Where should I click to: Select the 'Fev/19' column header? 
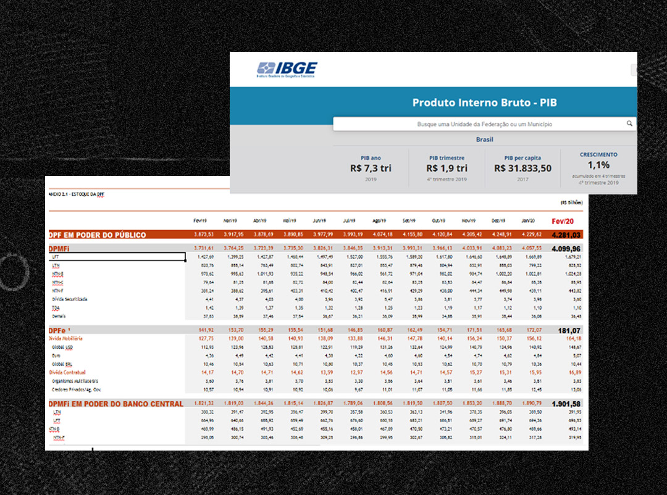click(x=200, y=221)
